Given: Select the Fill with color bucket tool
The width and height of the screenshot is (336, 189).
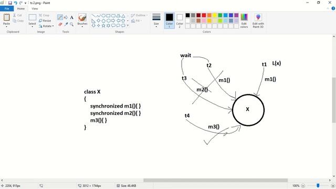Looking at the screenshot, I should 66,17.
